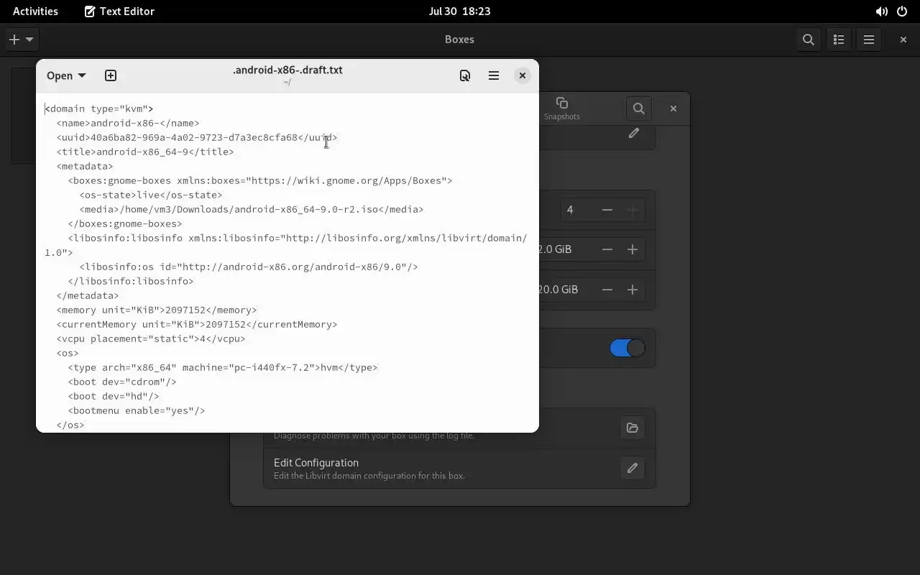Click the Text Editor app menu

click(x=119, y=11)
